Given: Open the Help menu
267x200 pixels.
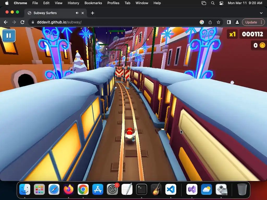Looking at the screenshot, I should point(157,3).
